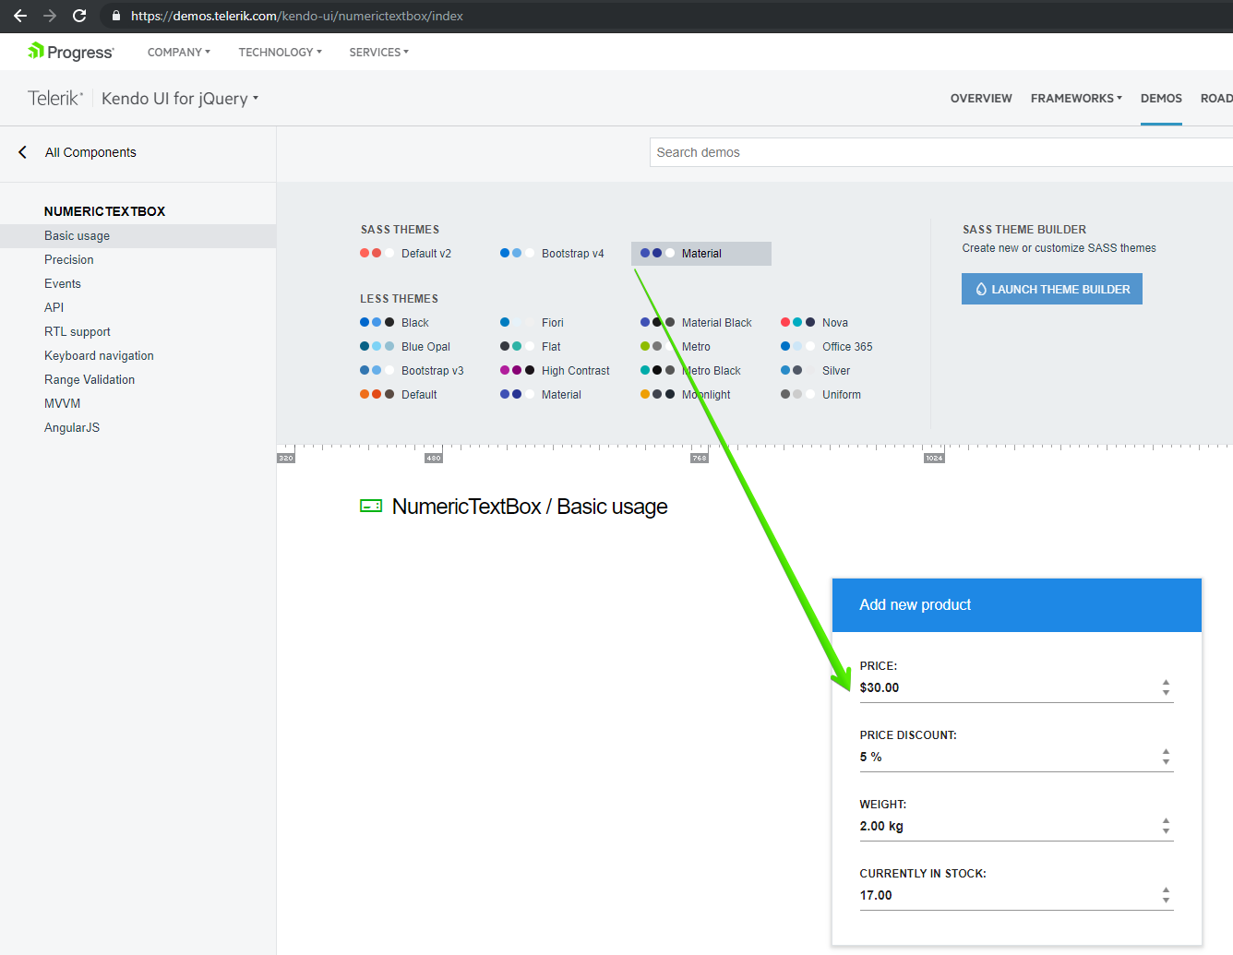This screenshot has height=955, width=1233.
Task: Select the MVVM demo
Action: [x=63, y=404]
